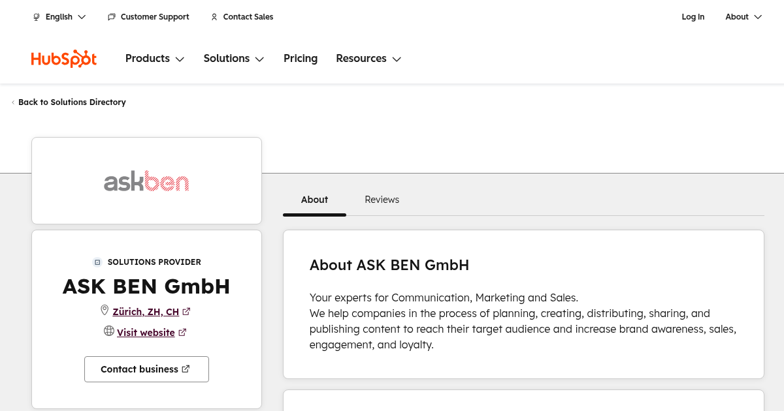Open the Pricing page
The image size is (784, 411).
(x=301, y=59)
